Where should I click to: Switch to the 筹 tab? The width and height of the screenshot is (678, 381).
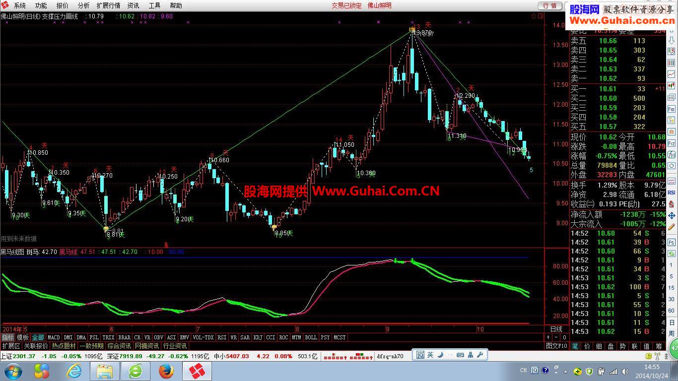pos(658,346)
